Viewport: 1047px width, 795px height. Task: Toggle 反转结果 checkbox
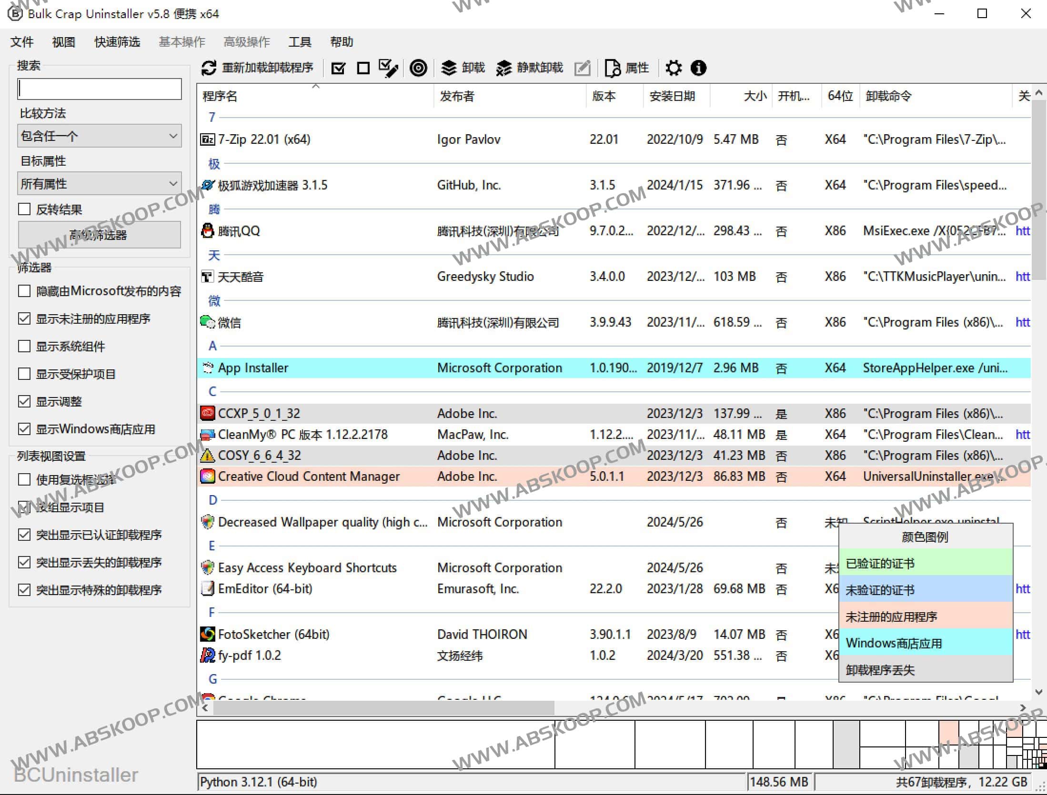point(24,209)
